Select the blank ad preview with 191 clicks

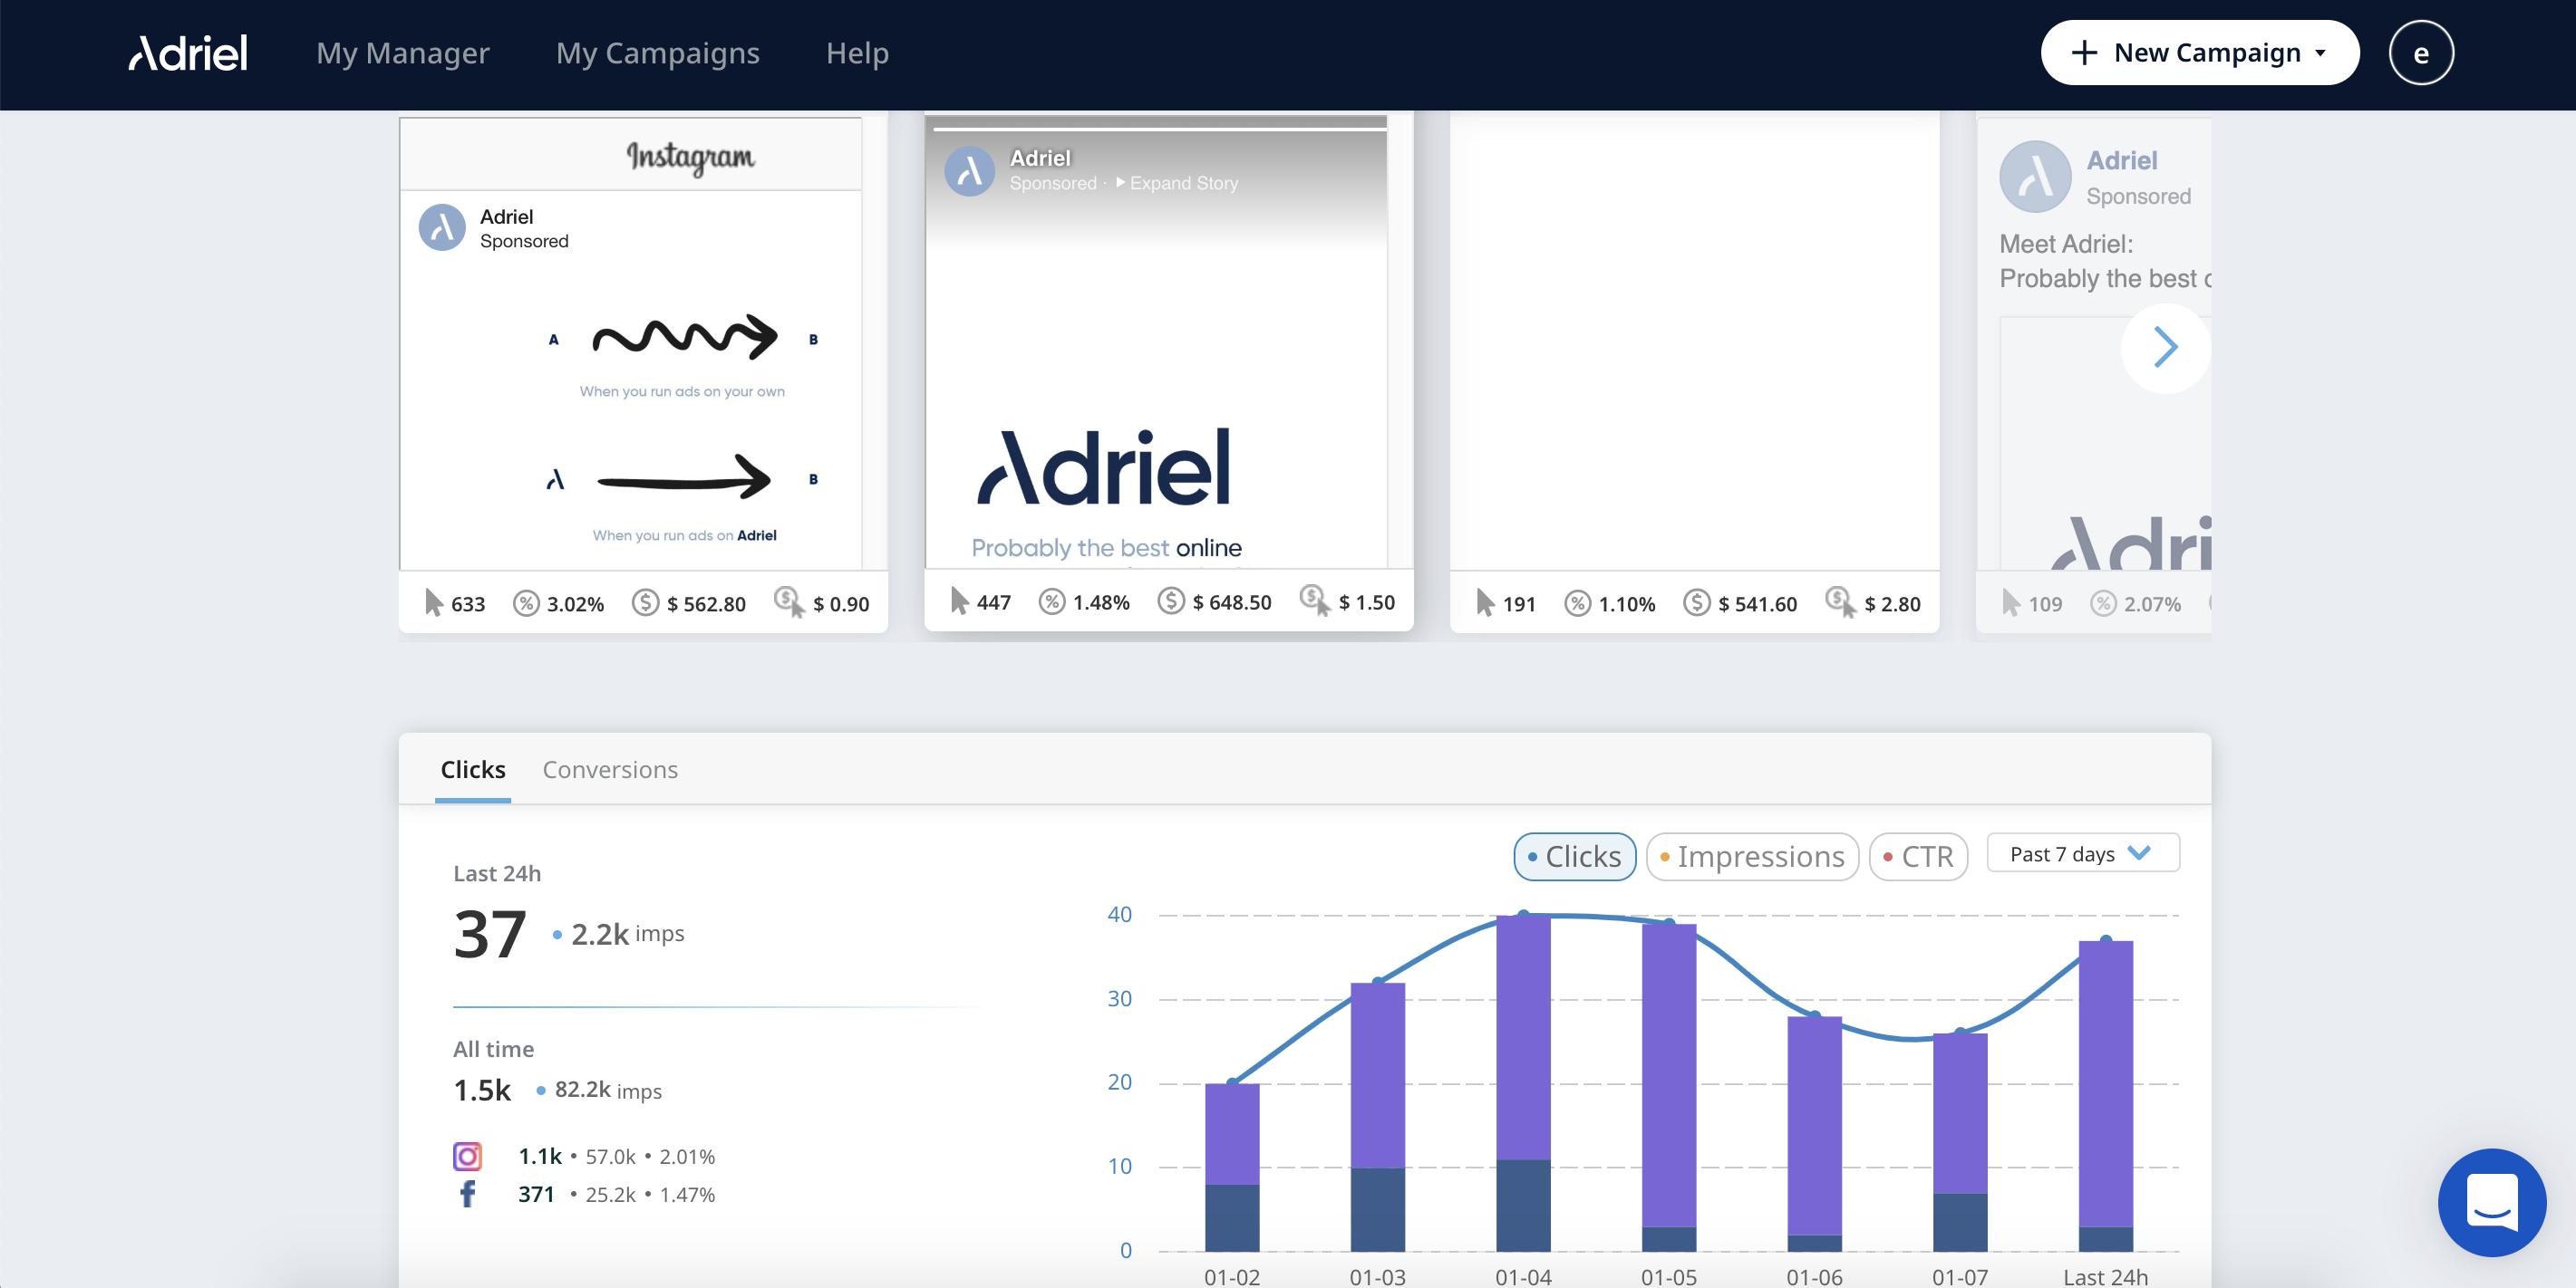pyautogui.click(x=1694, y=371)
